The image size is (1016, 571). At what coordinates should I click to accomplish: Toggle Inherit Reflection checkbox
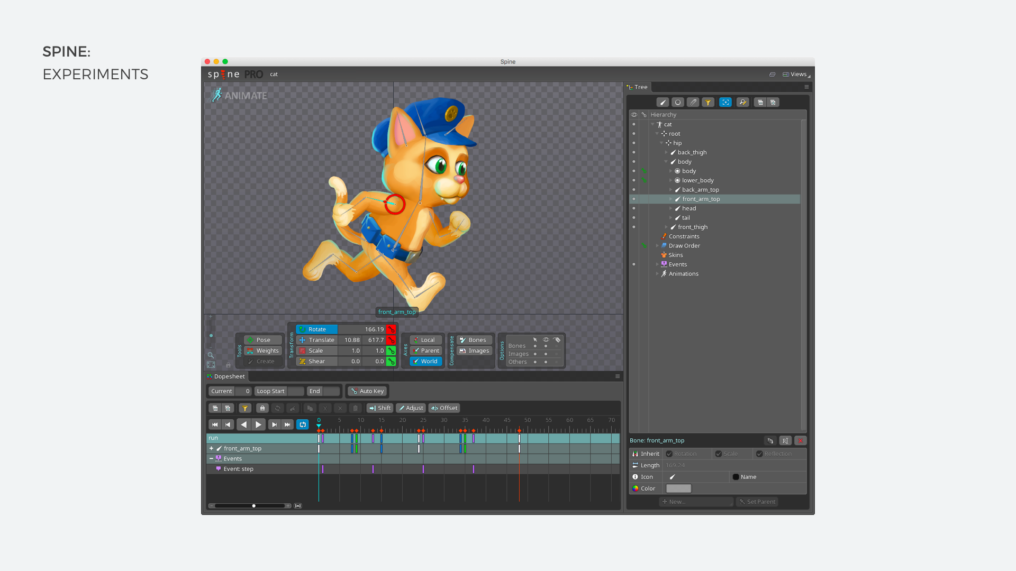(x=759, y=454)
